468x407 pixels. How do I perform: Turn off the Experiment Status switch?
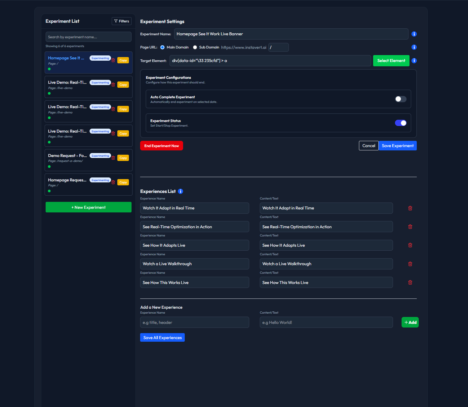[401, 123]
